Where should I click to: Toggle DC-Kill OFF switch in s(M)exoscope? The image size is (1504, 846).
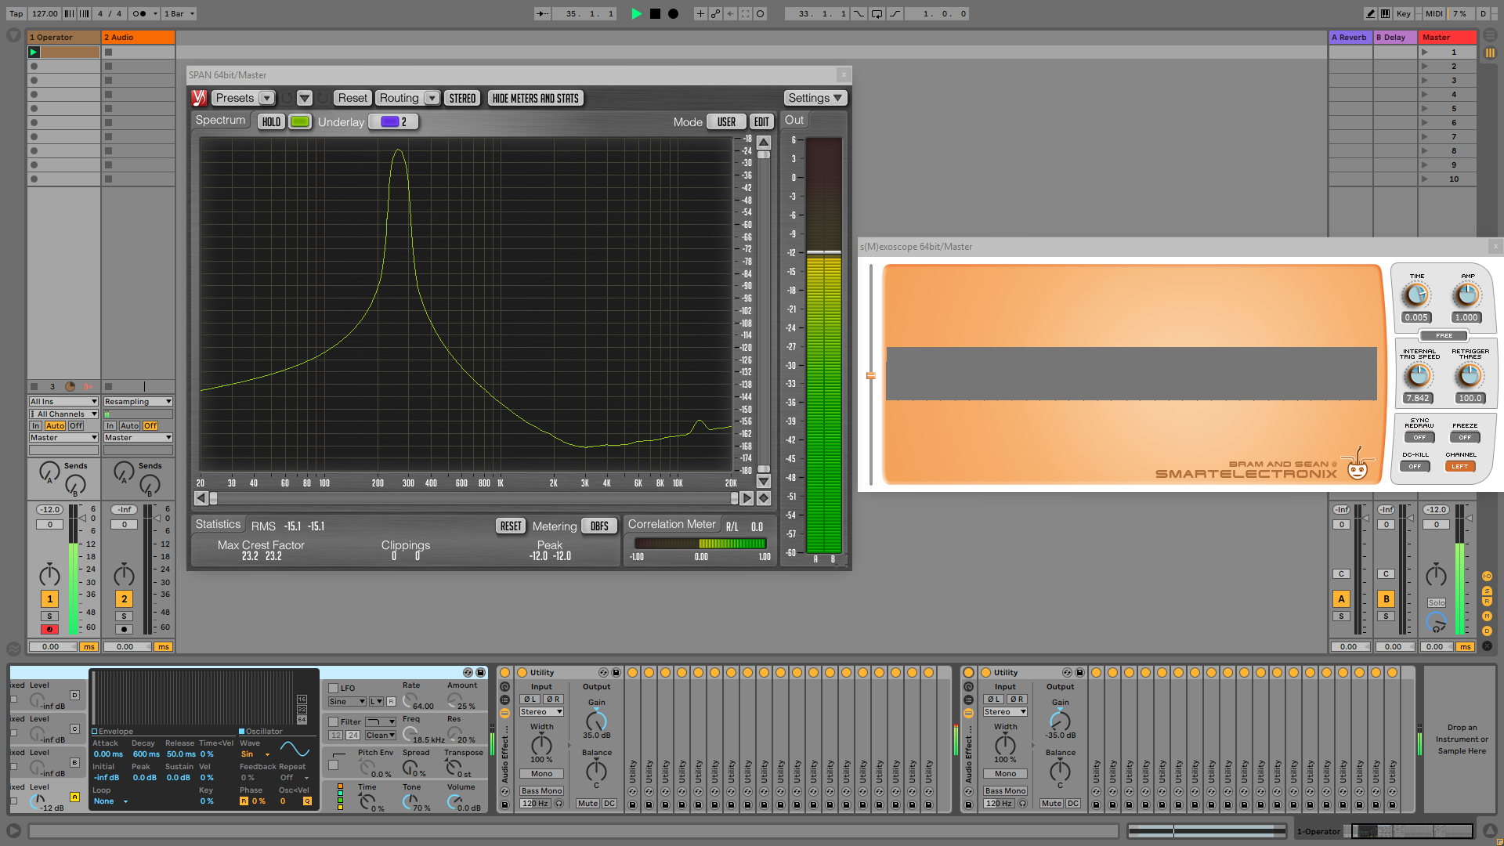click(x=1415, y=466)
